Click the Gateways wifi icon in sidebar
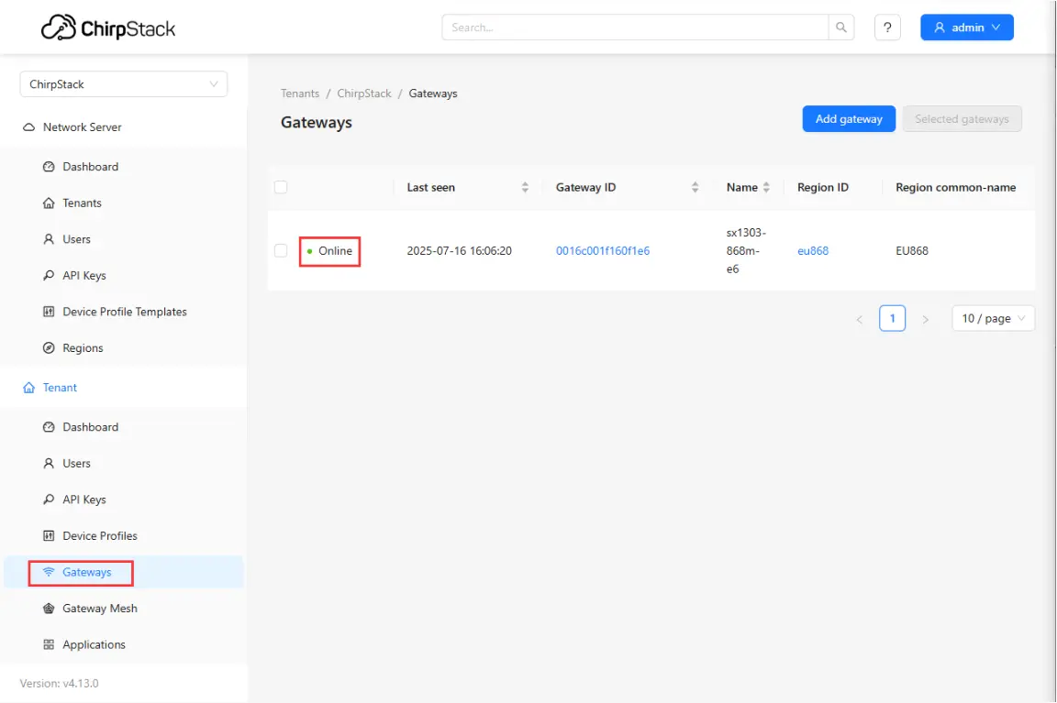Screen dimensions: 1057x703 50,572
